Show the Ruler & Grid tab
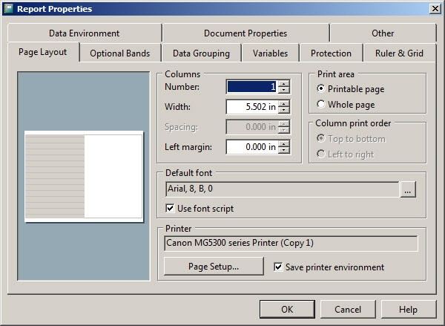This screenshot has height=326, width=445. point(399,53)
